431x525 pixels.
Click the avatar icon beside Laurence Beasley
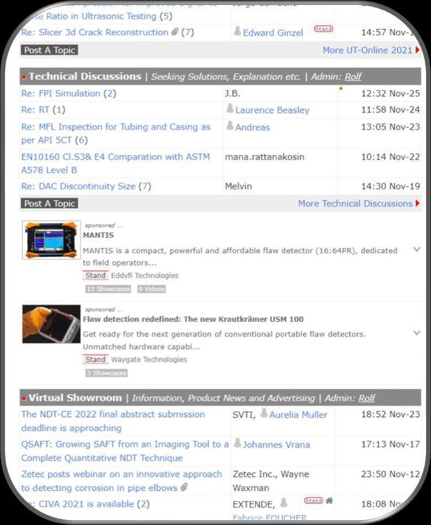click(x=230, y=108)
